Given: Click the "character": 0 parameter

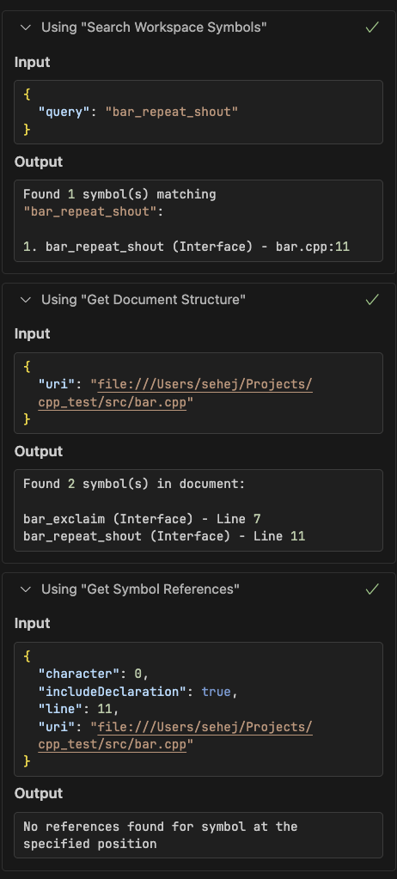Looking at the screenshot, I should click(94, 675).
